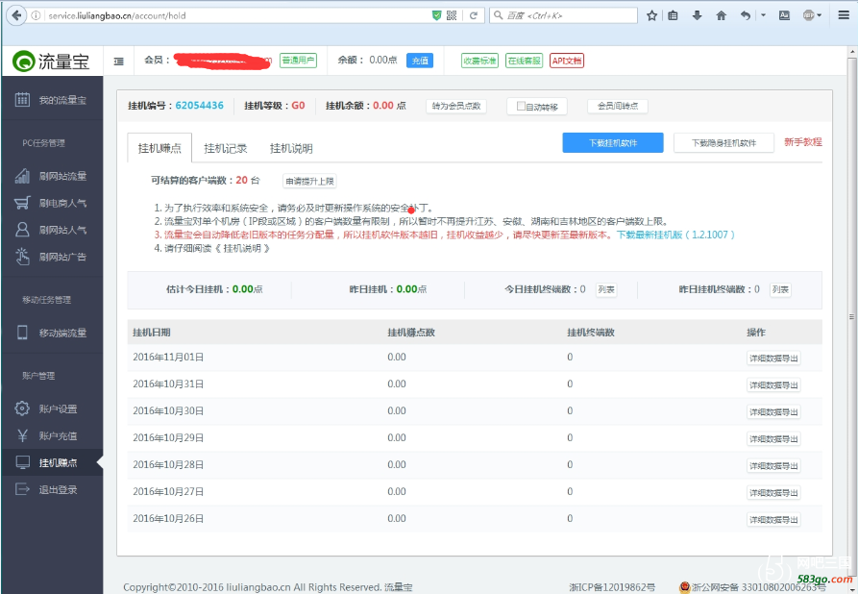Click the site info icon in address bar
The image size is (858, 594).
(x=37, y=16)
